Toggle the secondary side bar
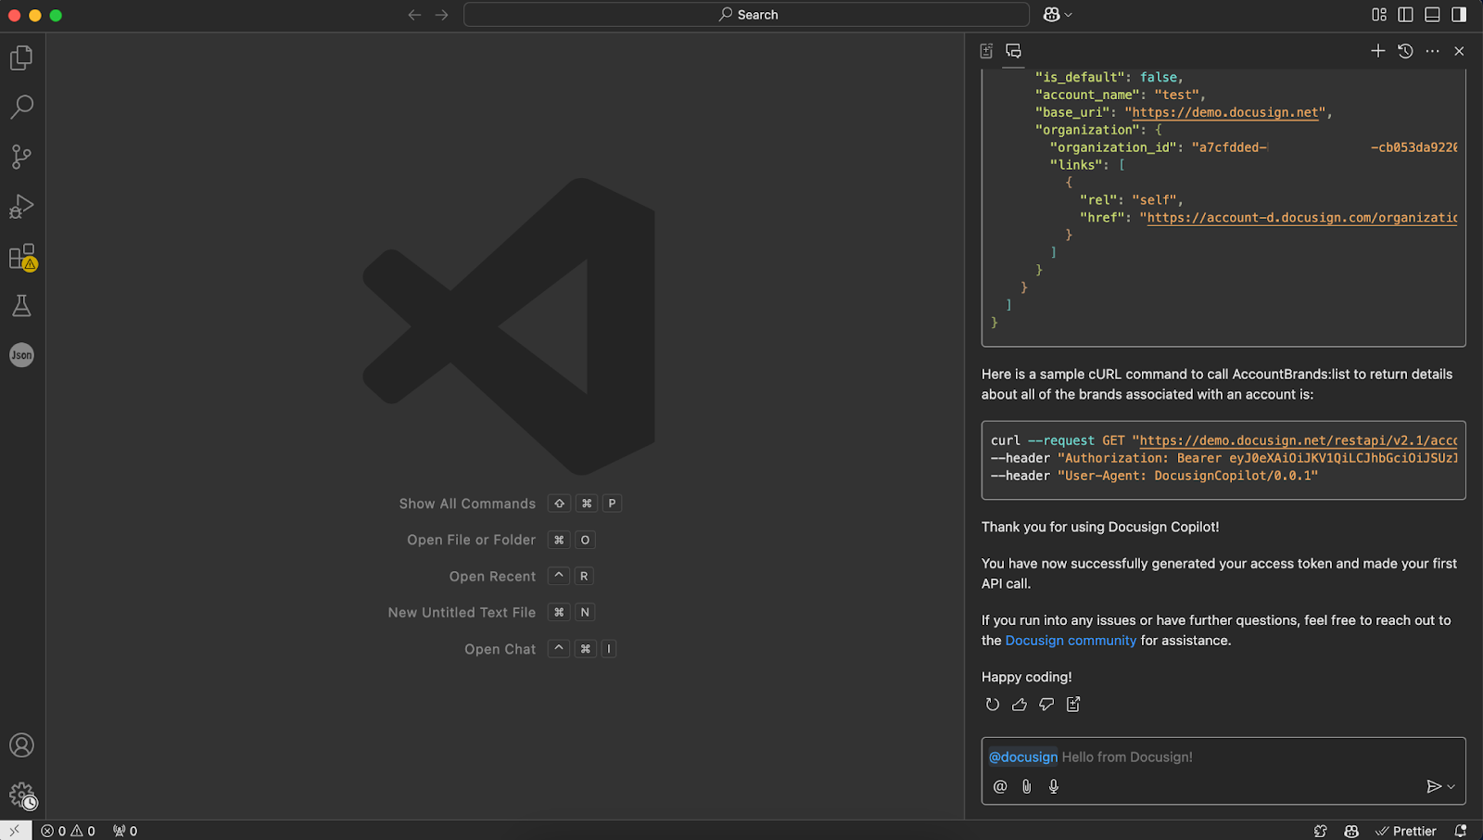 (x=1459, y=15)
